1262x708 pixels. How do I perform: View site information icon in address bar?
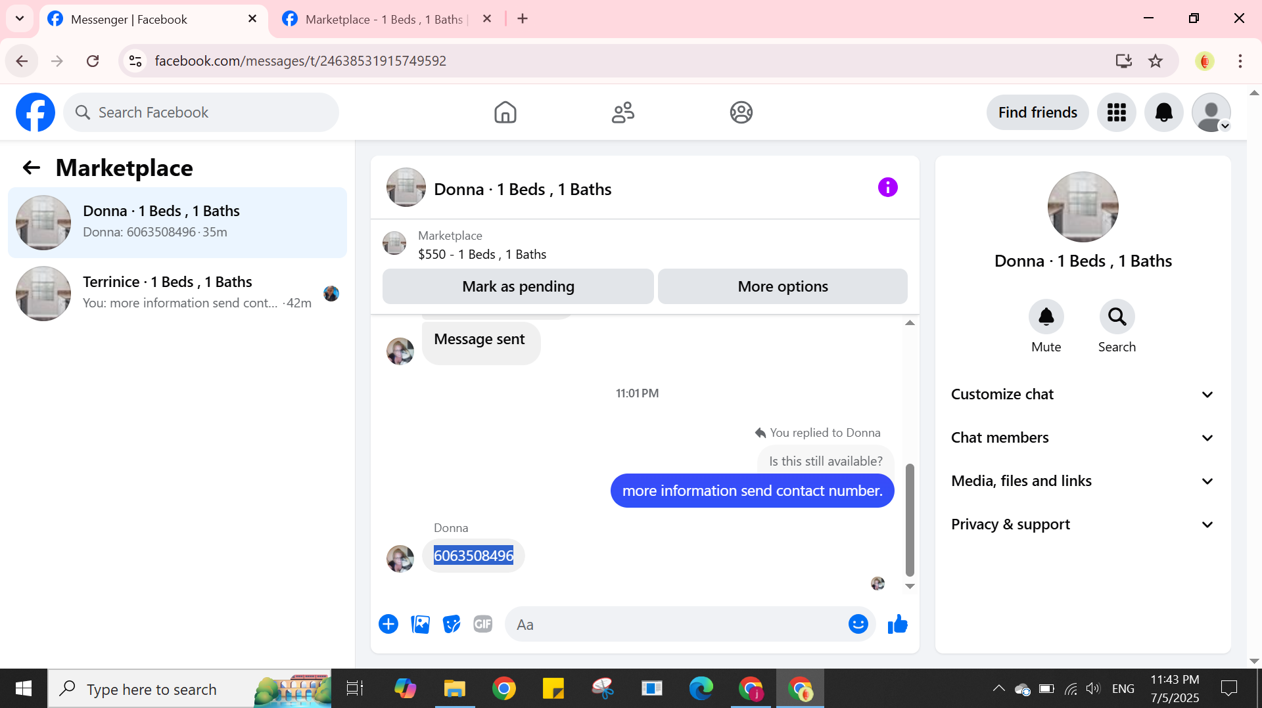click(x=135, y=61)
